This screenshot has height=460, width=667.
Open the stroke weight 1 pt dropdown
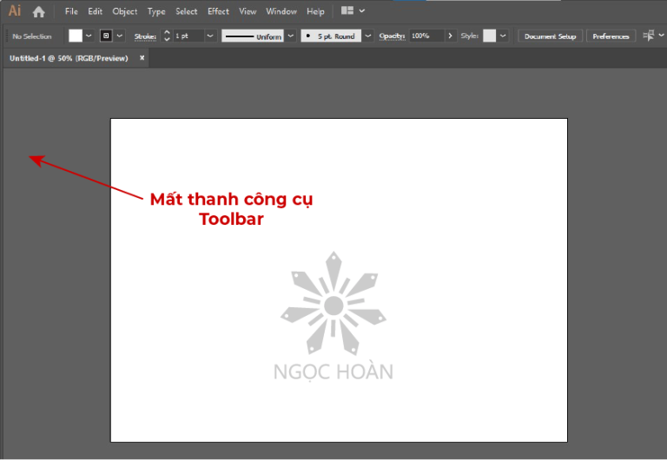coord(210,36)
